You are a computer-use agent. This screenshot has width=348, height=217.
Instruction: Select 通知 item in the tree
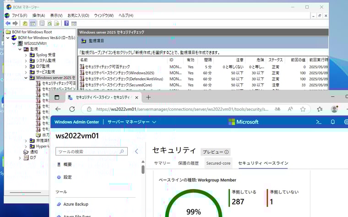pyautogui.click(x=34, y=152)
